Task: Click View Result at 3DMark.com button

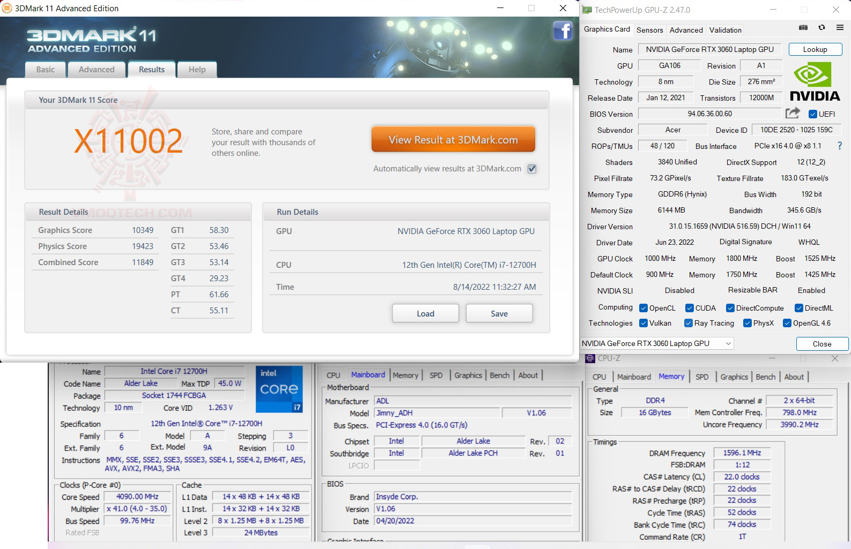Action: point(453,140)
